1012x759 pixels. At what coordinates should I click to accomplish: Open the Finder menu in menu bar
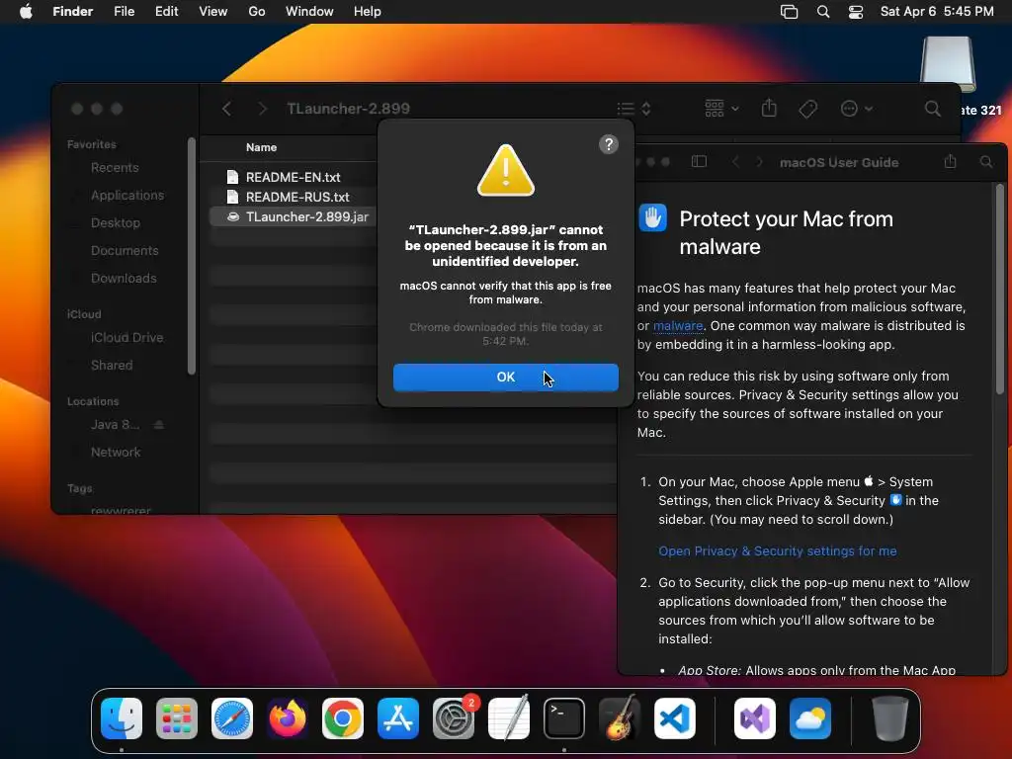72,12
